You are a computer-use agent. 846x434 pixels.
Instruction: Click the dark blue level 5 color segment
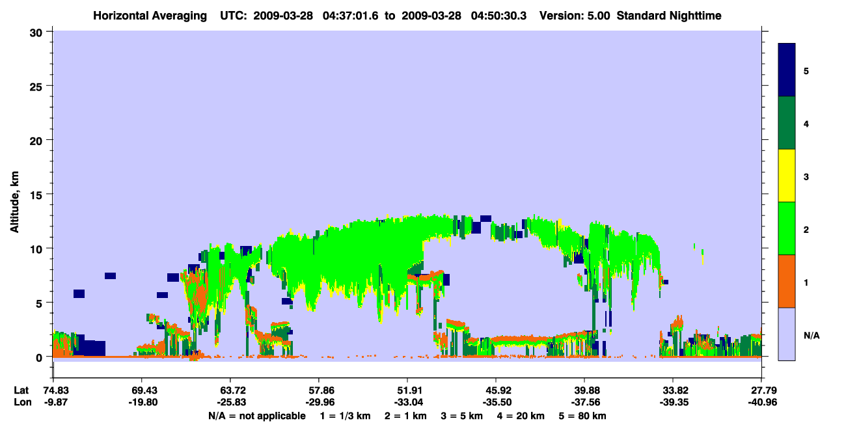(x=787, y=70)
